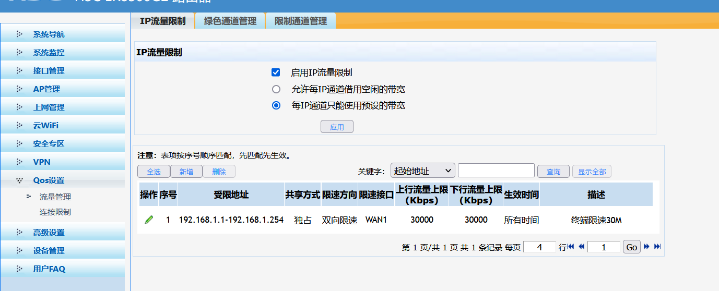The height and width of the screenshot is (291, 719).
Task: Click the 终端限速30M description cell
Action: pyautogui.click(x=596, y=220)
